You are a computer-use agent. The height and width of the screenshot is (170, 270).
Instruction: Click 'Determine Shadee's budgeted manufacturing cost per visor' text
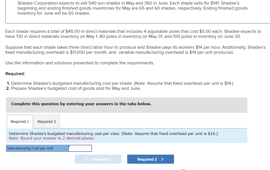click(x=113, y=133)
